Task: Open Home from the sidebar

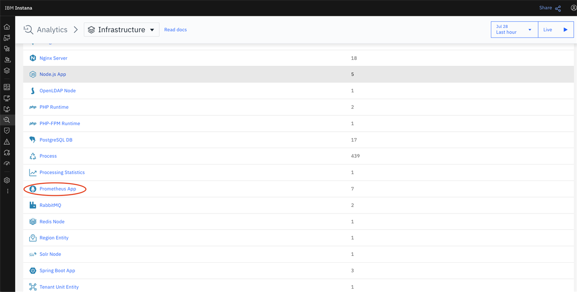Action: [x=7, y=27]
